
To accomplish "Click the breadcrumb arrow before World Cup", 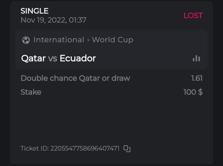I will point(88,40).
